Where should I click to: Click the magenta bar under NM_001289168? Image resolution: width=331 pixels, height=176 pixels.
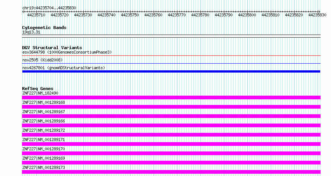pyautogui.click(x=171, y=107)
